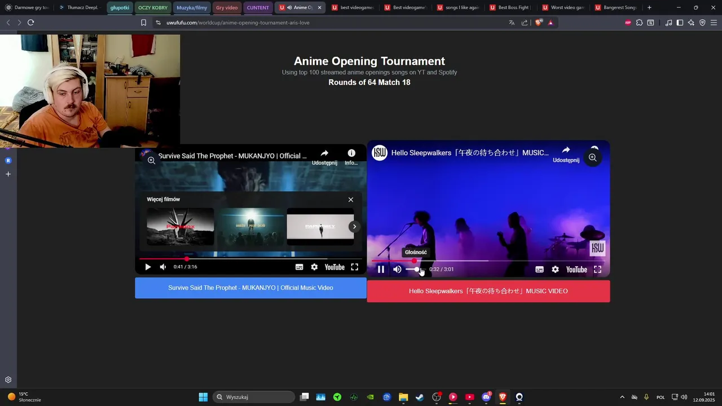Open the Muzyka/filmy tab group
722x406 pixels.
coord(192,8)
